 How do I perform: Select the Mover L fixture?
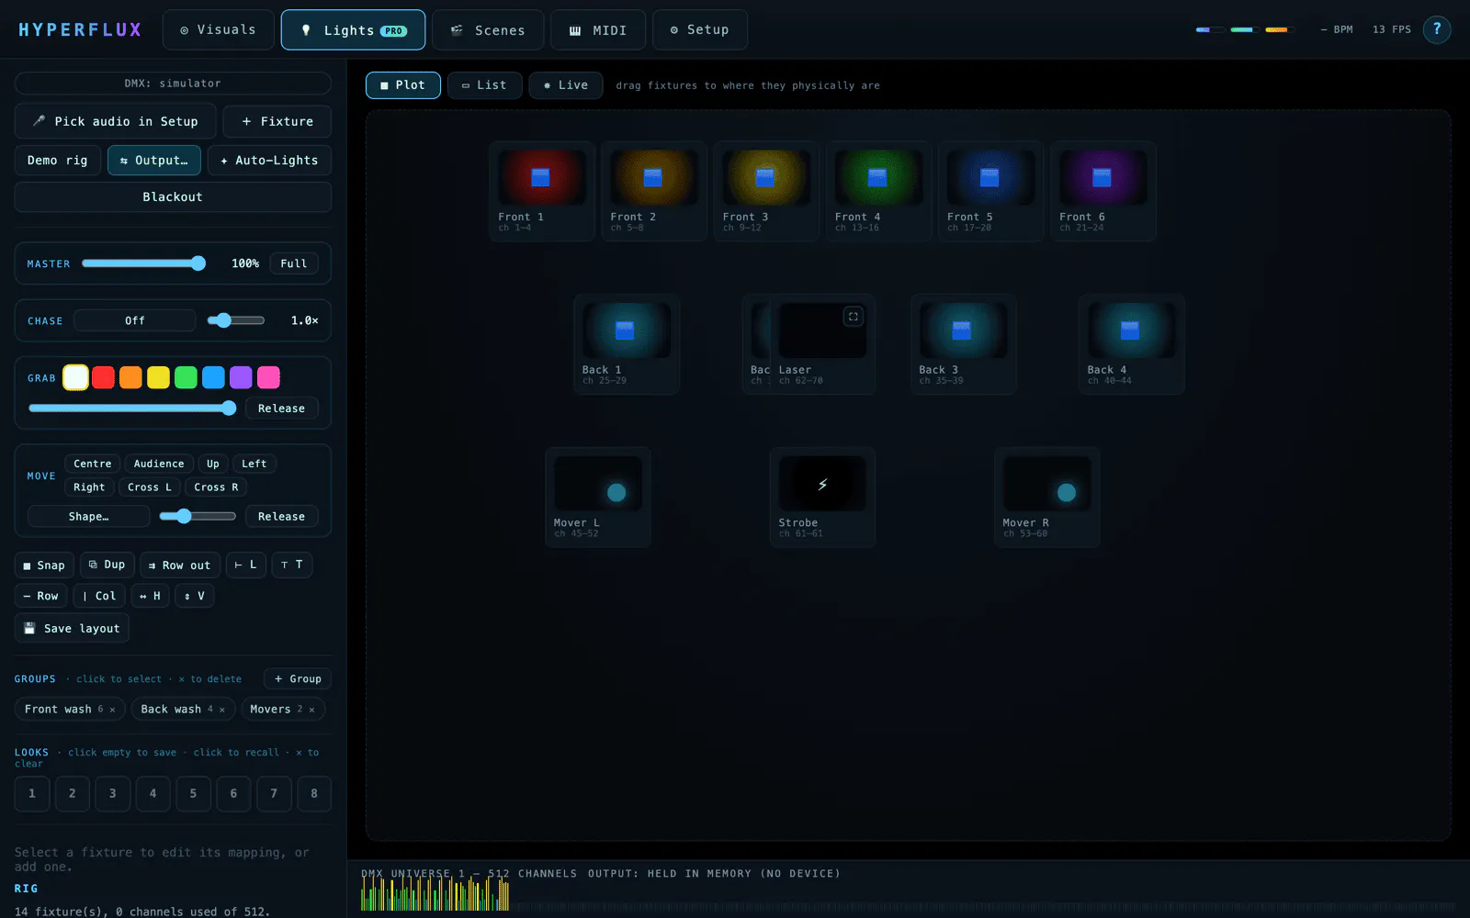[x=598, y=498]
